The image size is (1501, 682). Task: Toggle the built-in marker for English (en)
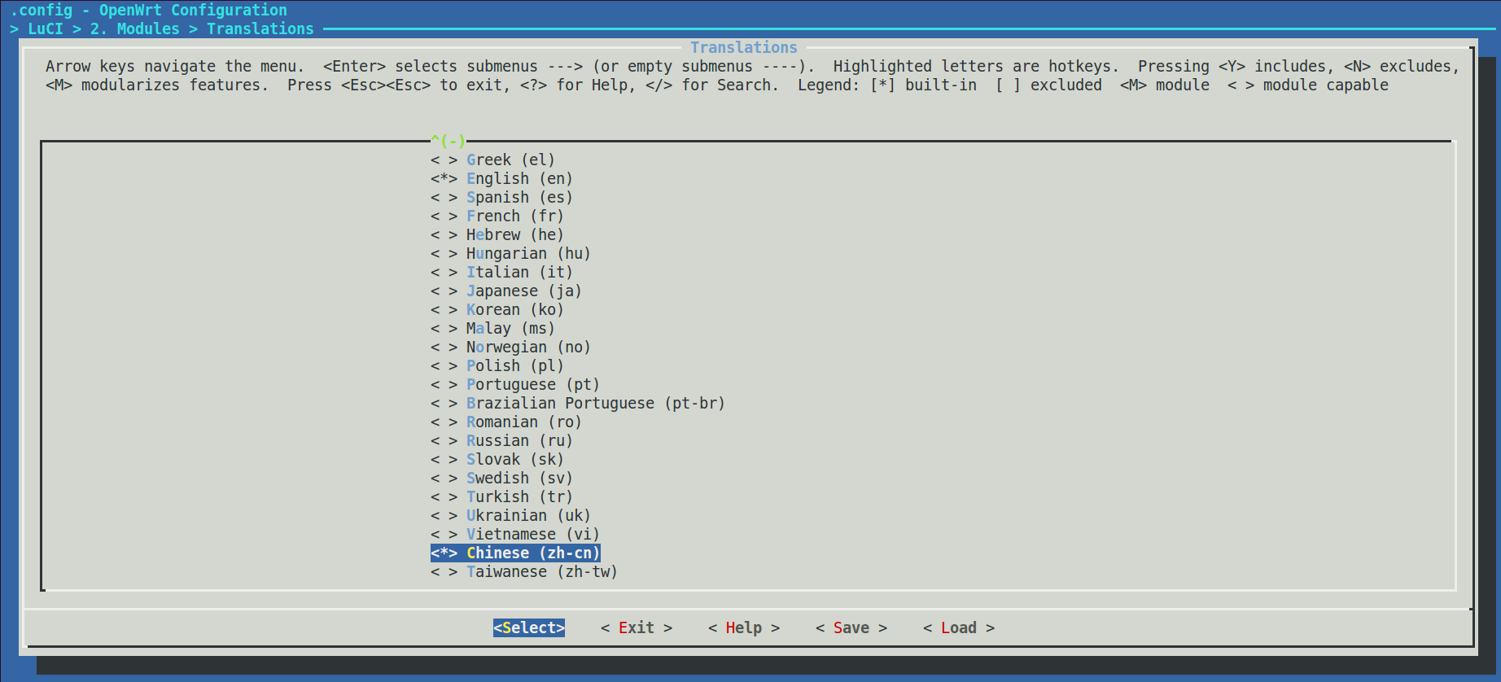444,179
